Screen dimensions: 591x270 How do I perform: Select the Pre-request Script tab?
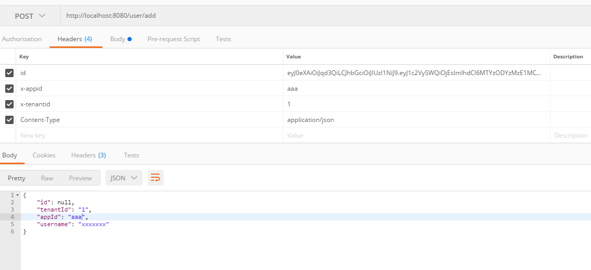point(173,39)
